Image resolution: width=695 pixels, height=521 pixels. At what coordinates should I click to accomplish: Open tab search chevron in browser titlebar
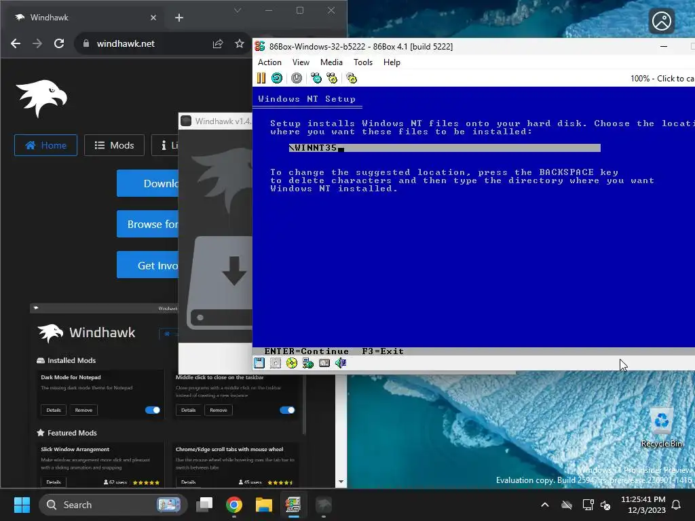point(238,10)
